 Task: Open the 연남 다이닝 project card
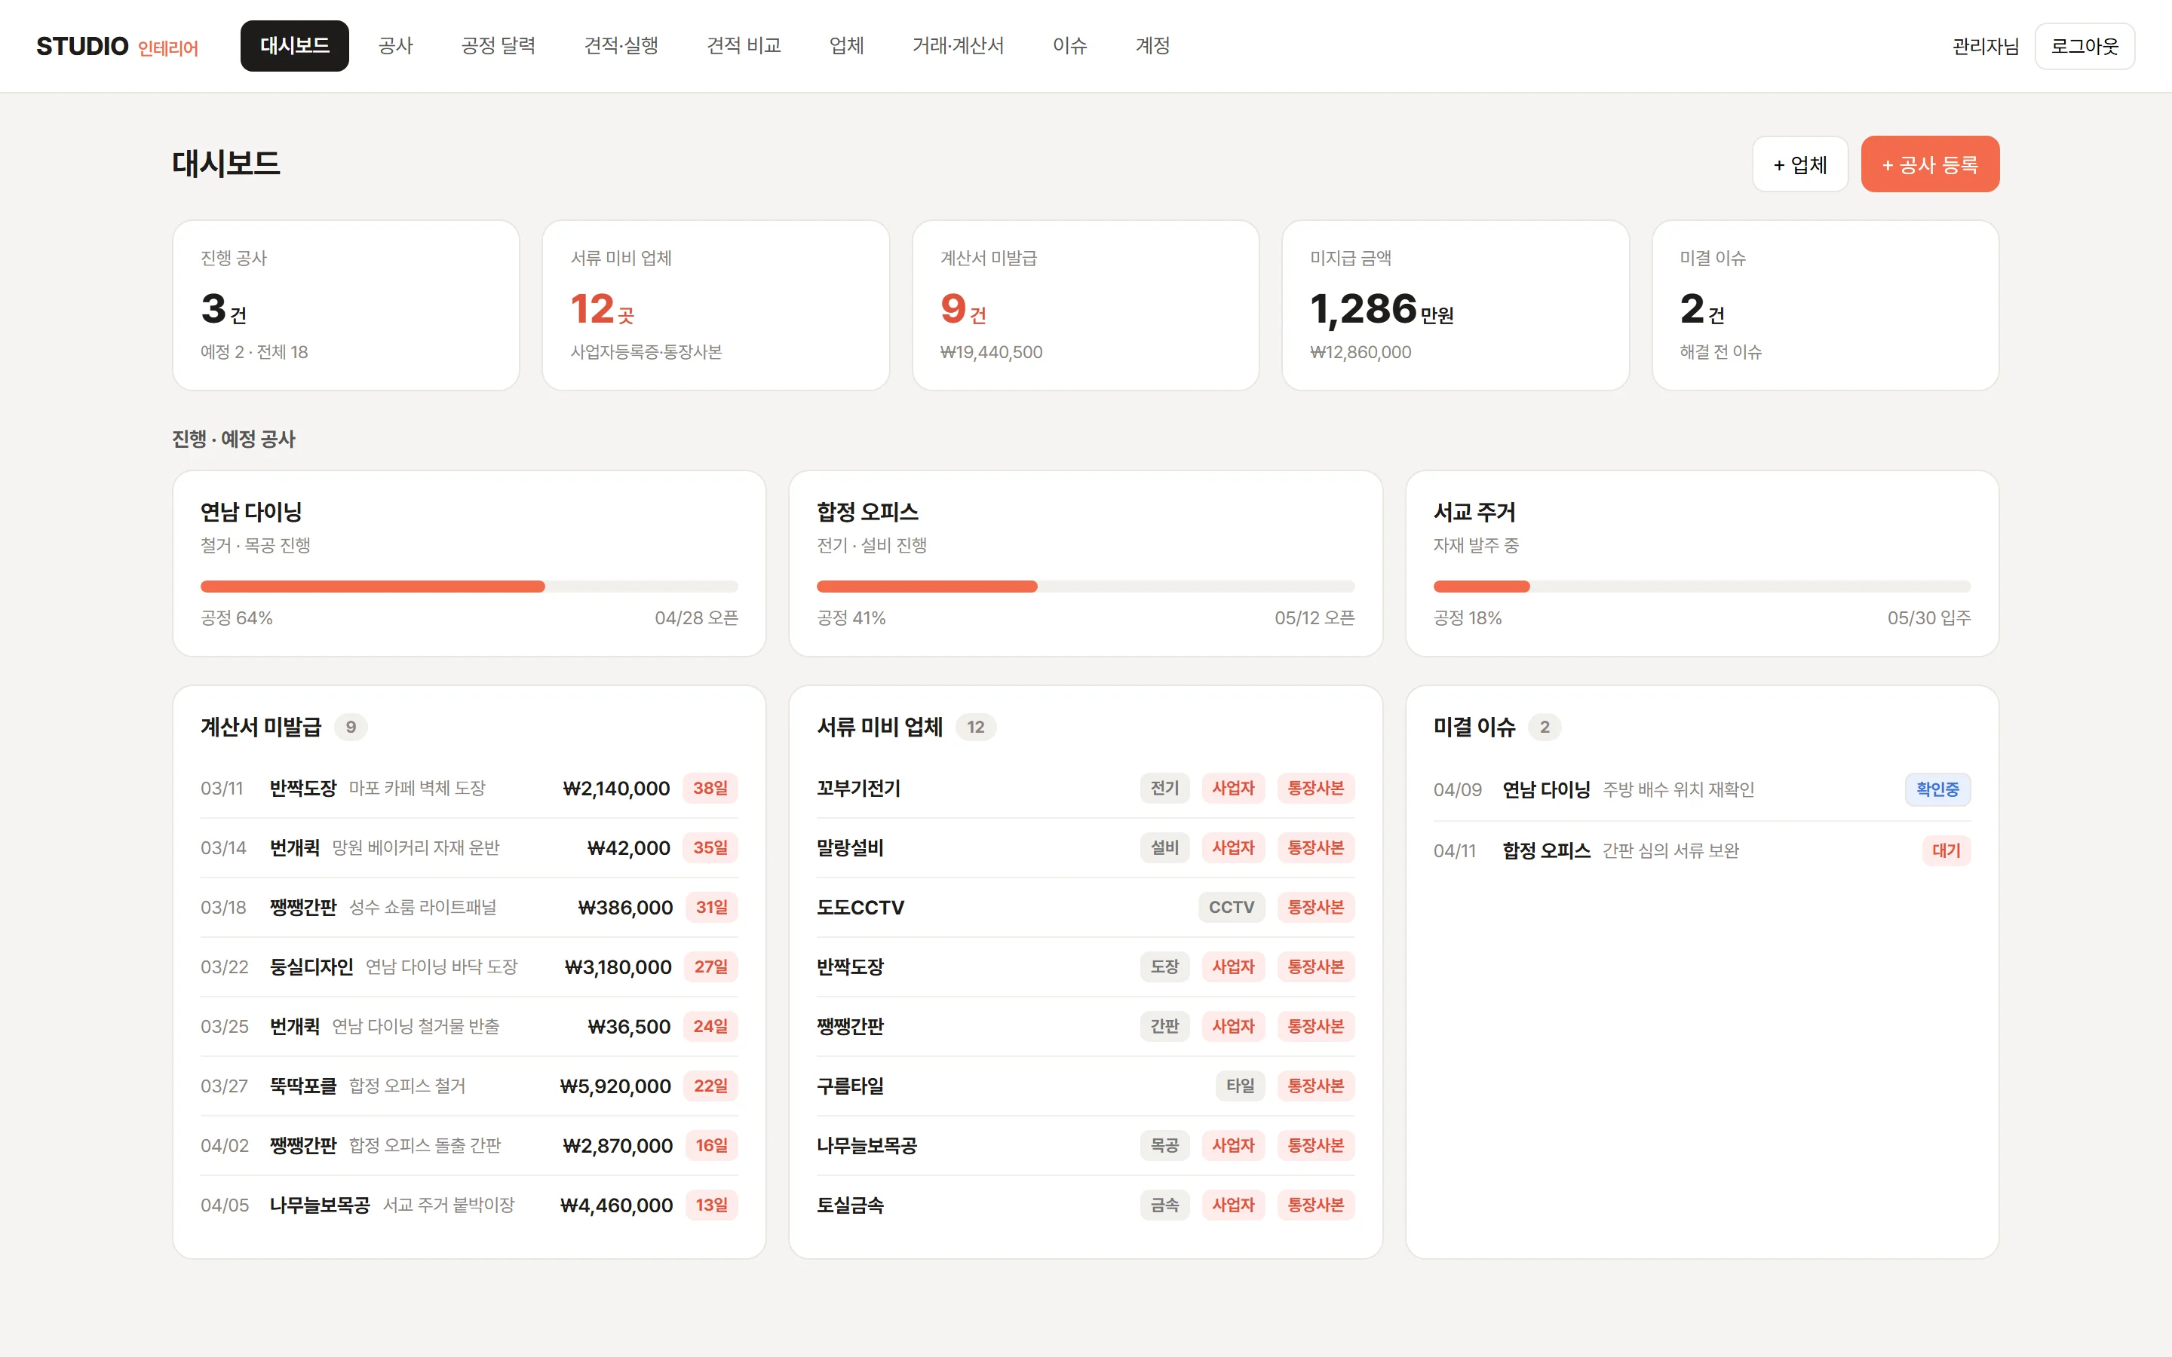[468, 564]
